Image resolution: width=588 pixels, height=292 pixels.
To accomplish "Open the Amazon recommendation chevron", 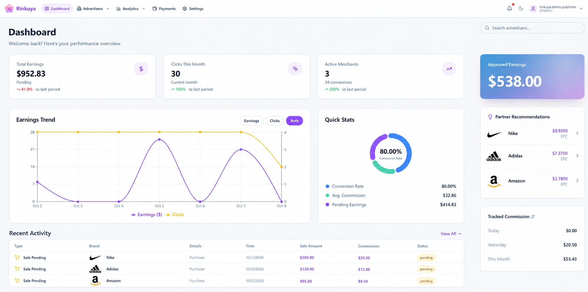I will [x=577, y=181].
